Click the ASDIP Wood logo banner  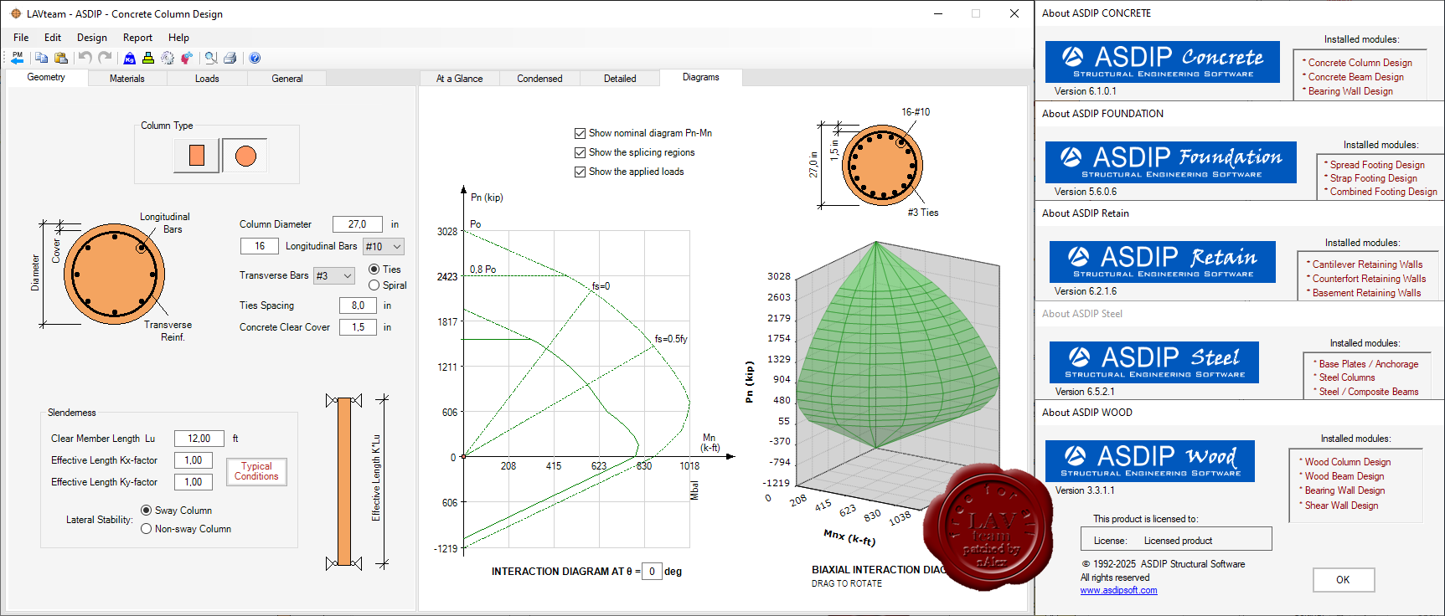click(x=1150, y=460)
